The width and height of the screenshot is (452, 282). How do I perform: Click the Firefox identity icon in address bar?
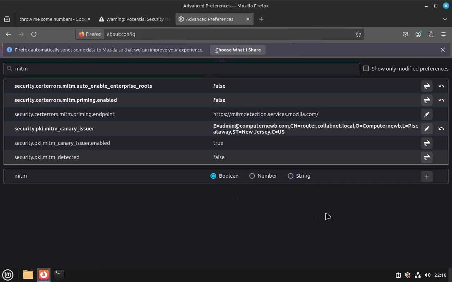click(x=90, y=34)
